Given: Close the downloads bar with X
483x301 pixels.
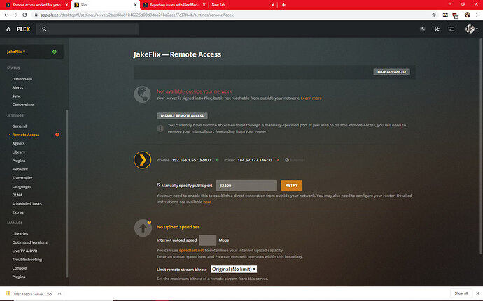Looking at the screenshot, I should coord(477,293).
